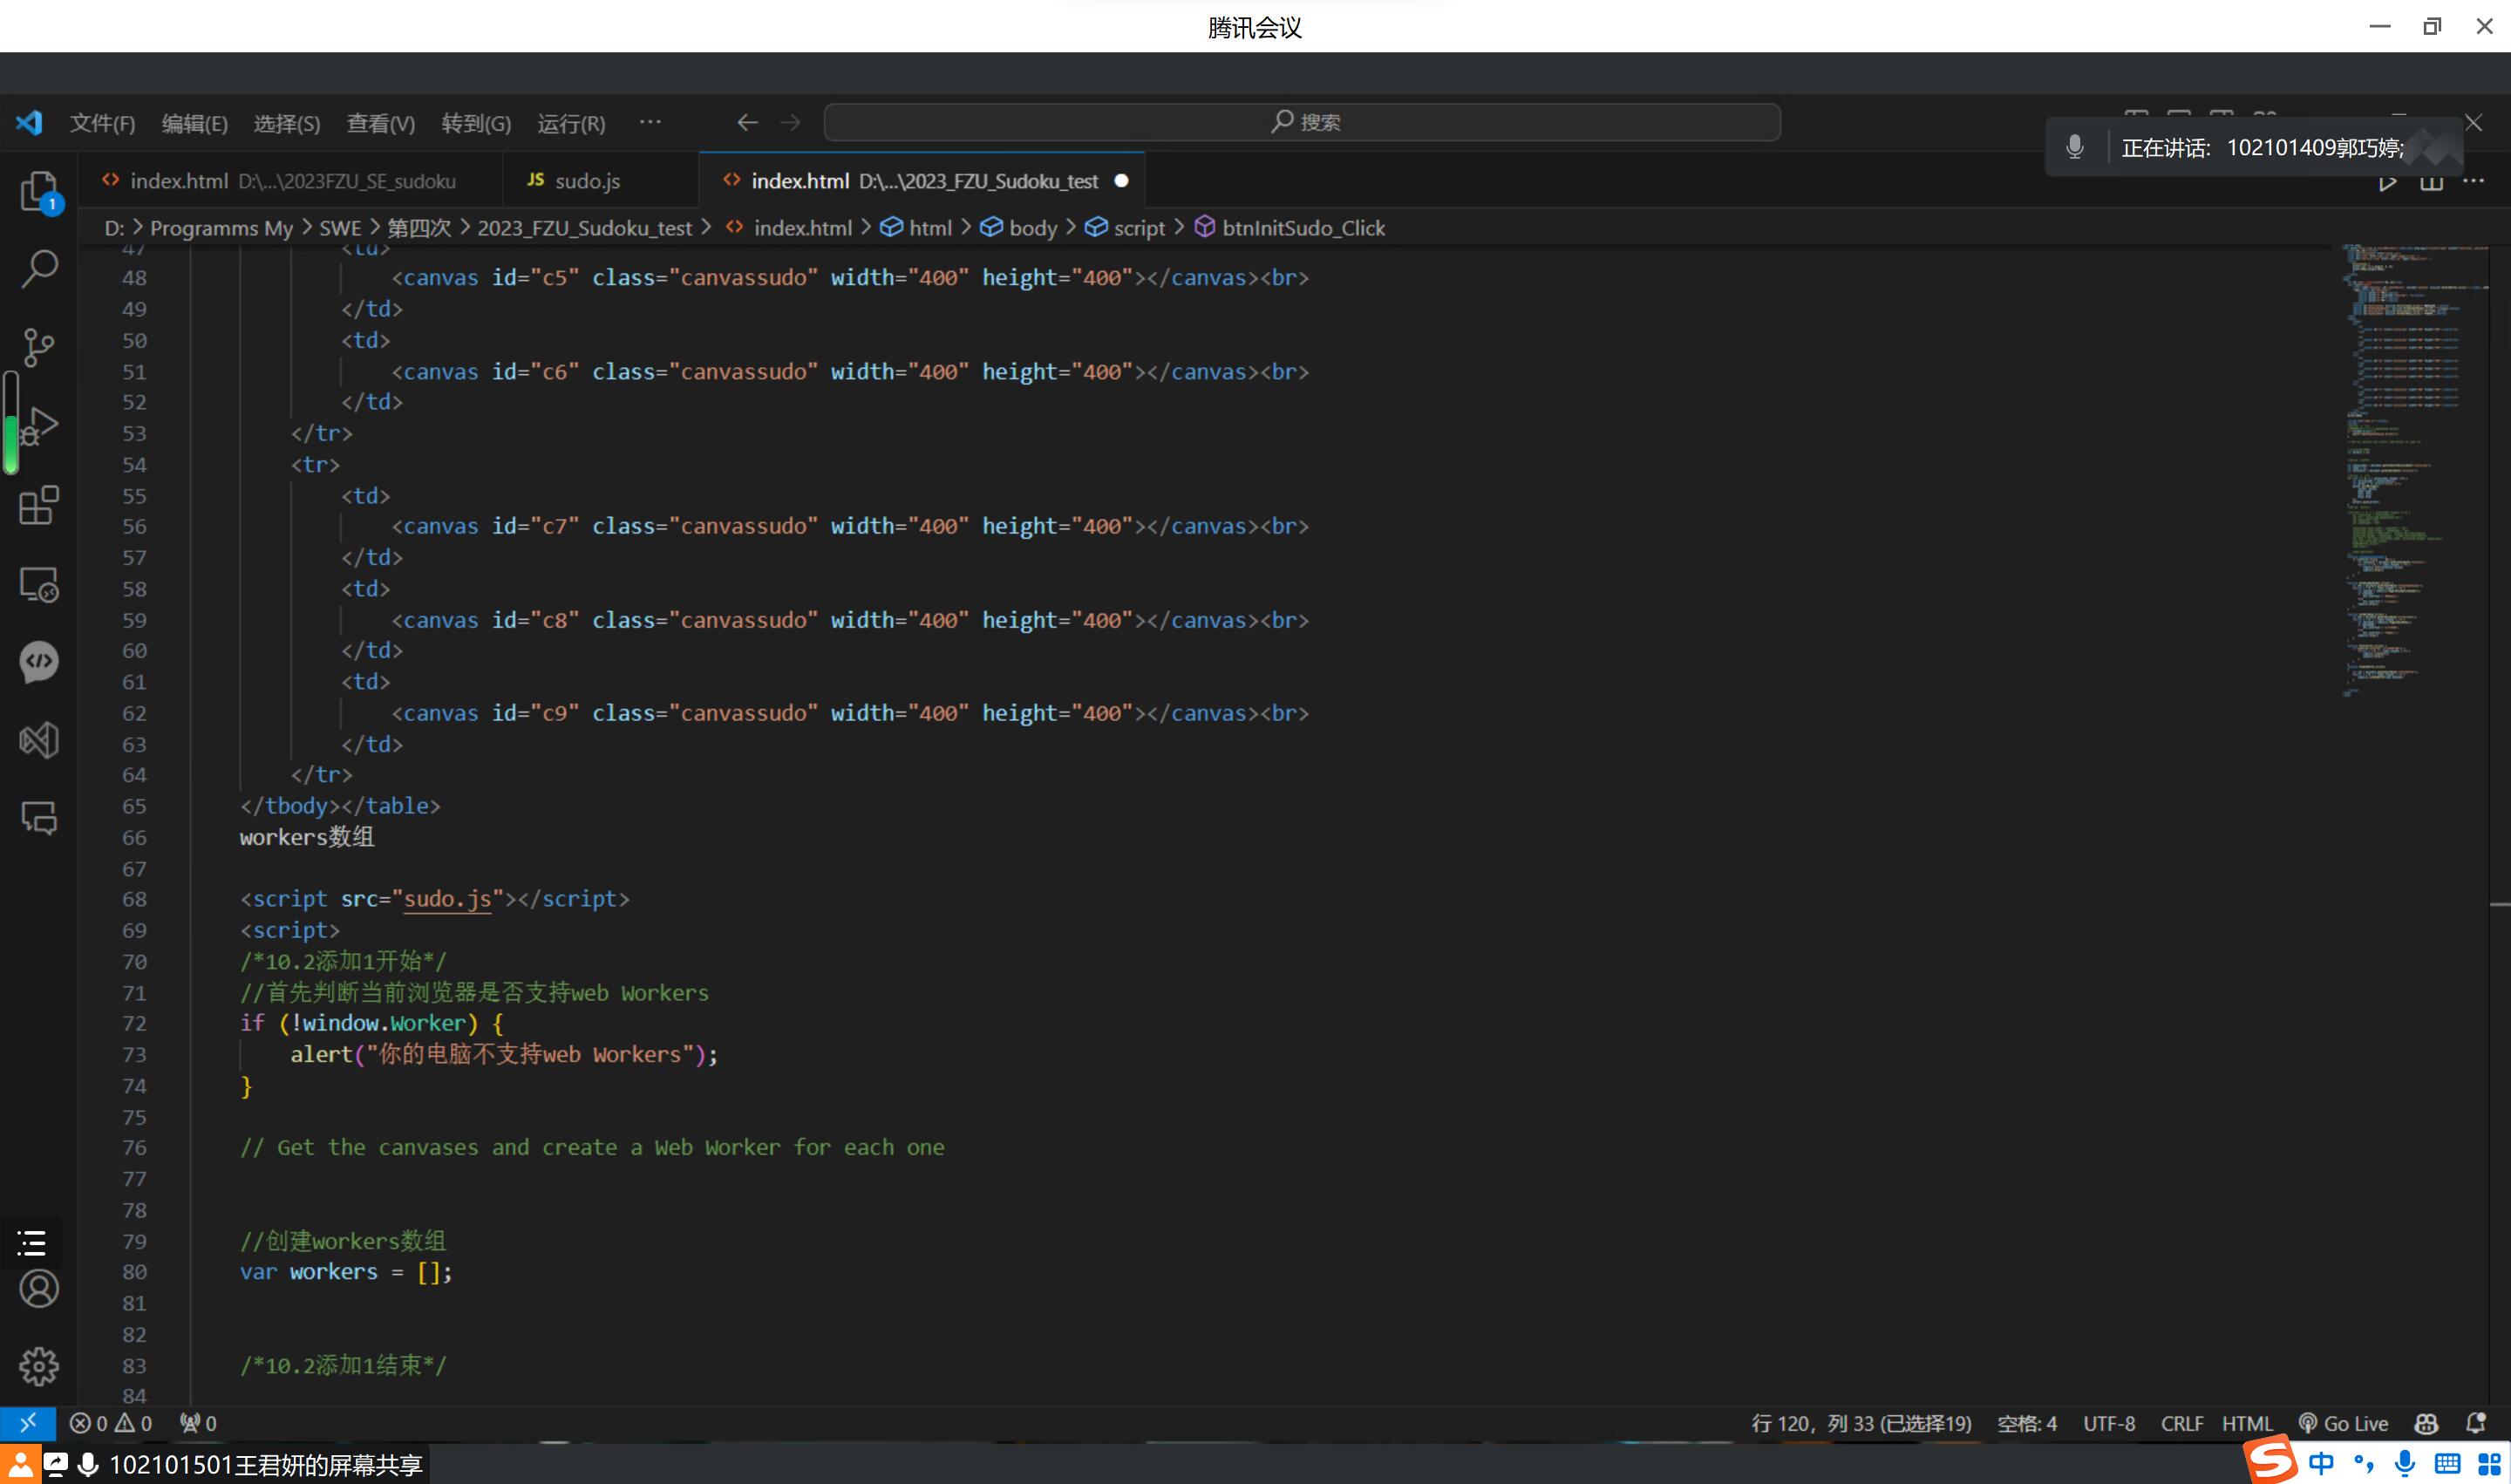
Task: Open the code chat bubble extension icon
Action: 39,661
